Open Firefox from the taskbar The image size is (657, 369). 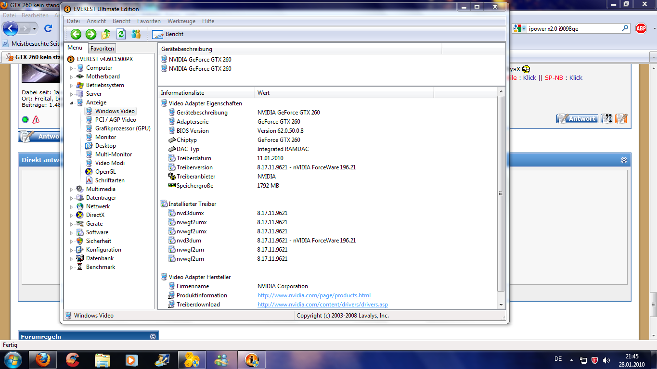click(x=43, y=360)
